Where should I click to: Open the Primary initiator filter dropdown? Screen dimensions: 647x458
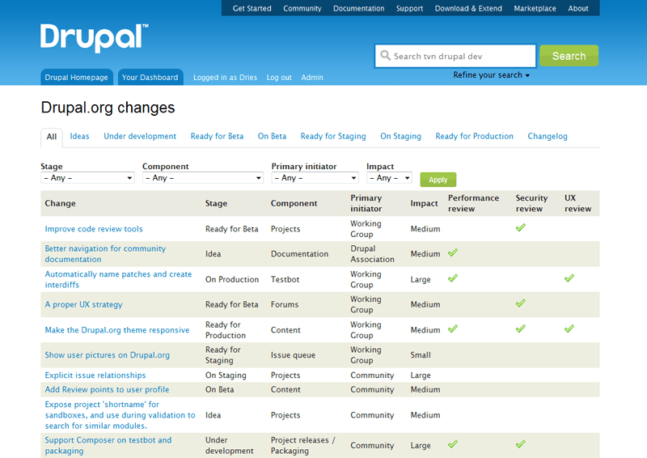[315, 177]
